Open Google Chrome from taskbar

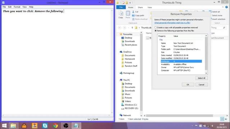(55, 126)
